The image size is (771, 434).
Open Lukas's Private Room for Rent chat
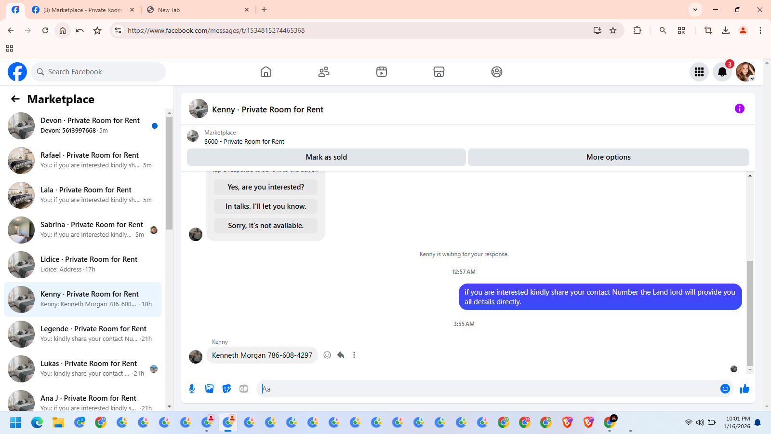[x=83, y=369]
